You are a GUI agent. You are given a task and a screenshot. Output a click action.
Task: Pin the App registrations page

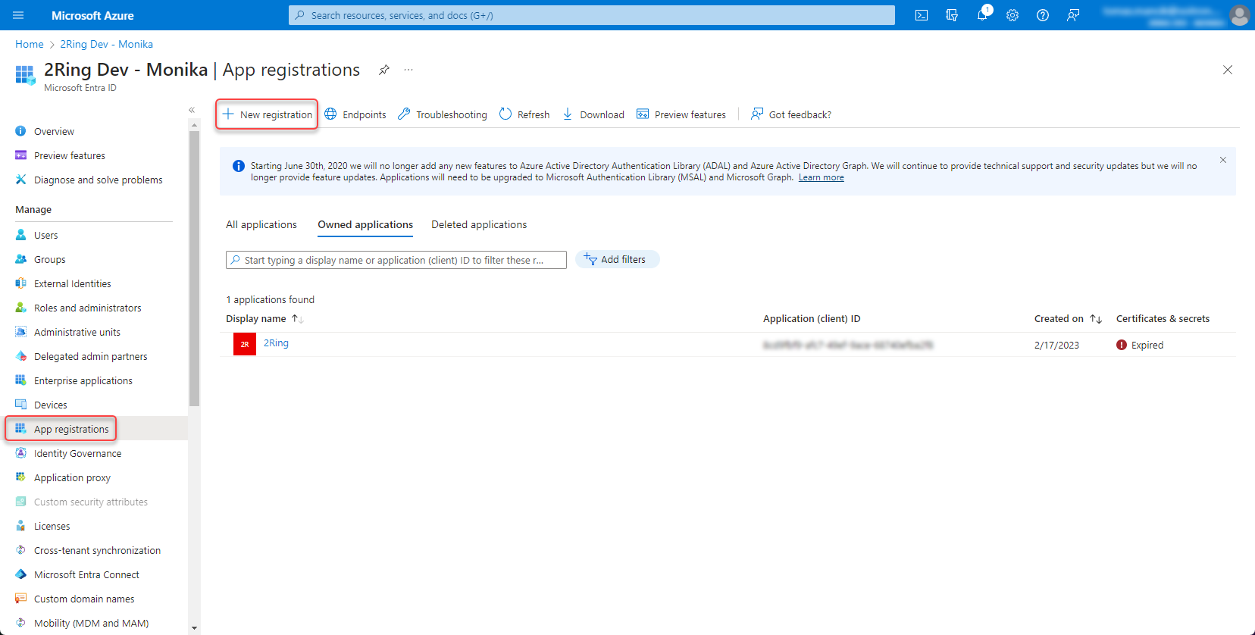384,70
